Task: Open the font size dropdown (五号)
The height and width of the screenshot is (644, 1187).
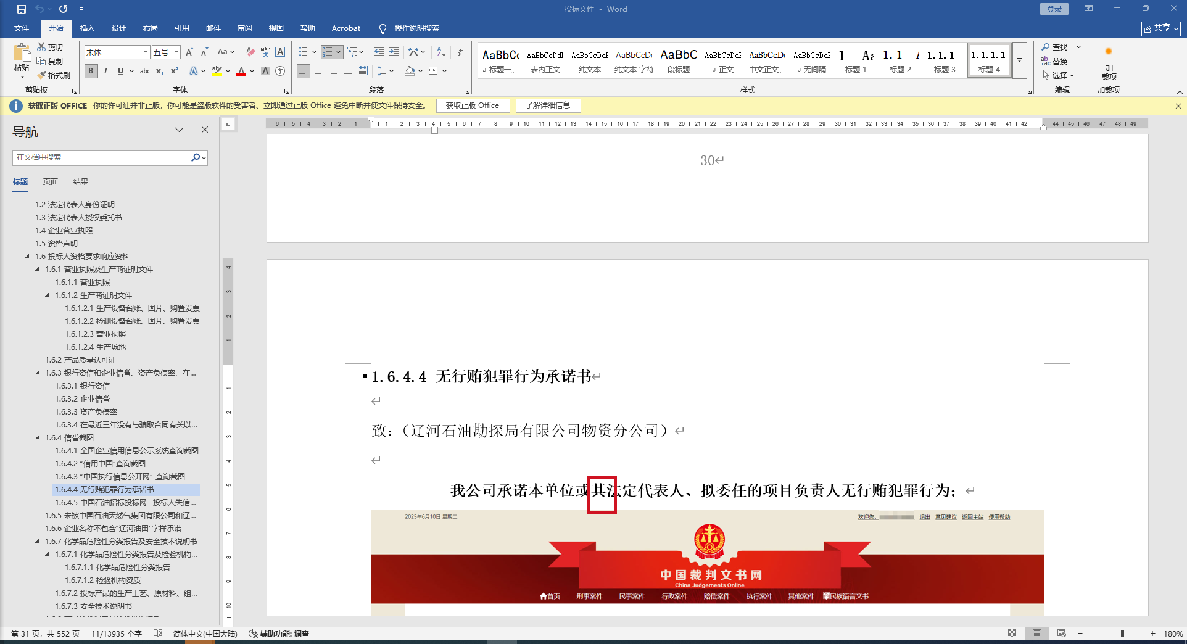Action: click(176, 52)
